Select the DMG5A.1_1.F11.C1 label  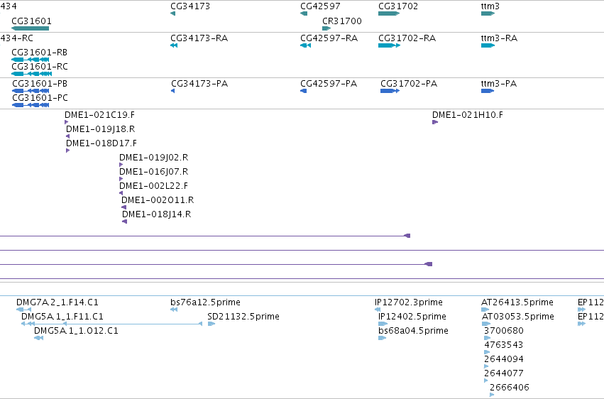click(x=62, y=317)
